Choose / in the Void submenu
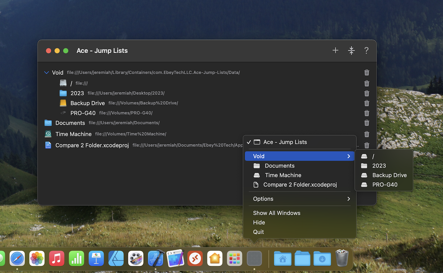Image resolution: width=443 pixels, height=273 pixels. (384, 156)
